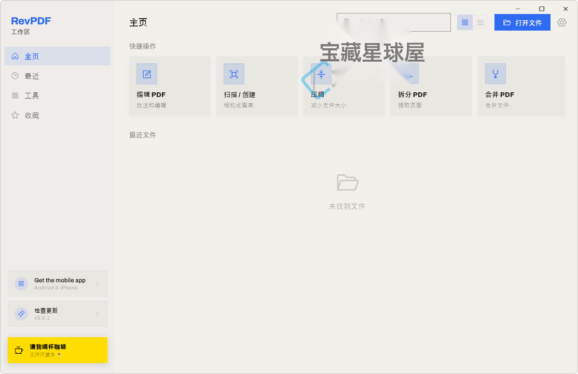Click the home icon beside 主页
Screen dimensions: 578x374
15,56
